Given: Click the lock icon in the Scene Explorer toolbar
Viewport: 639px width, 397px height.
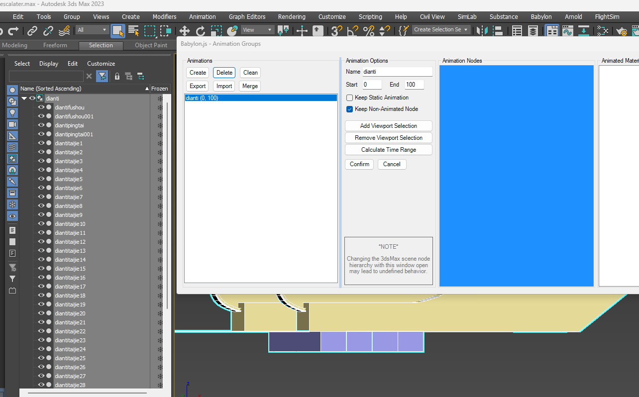Looking at the screenshot, I should click(117, 76).
